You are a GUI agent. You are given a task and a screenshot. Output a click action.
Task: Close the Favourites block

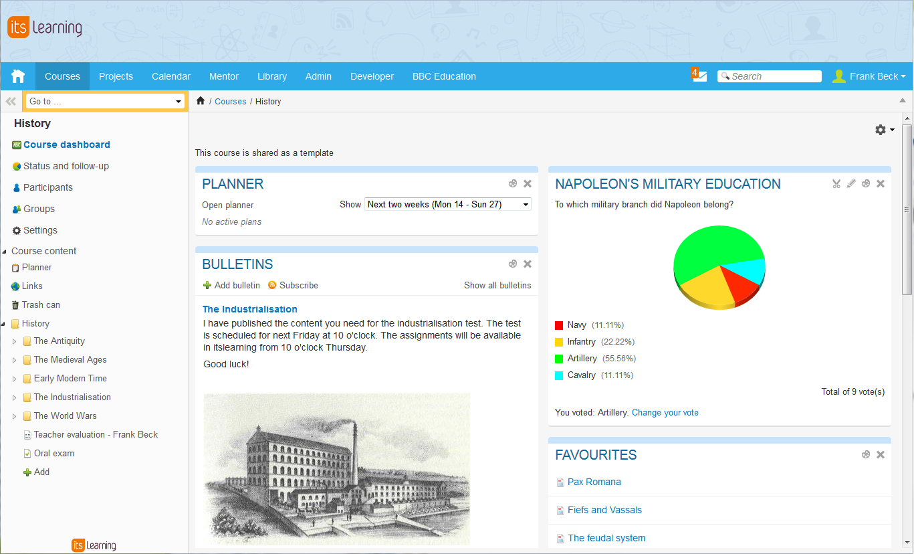pyautogui.click(x=881, y=455)
